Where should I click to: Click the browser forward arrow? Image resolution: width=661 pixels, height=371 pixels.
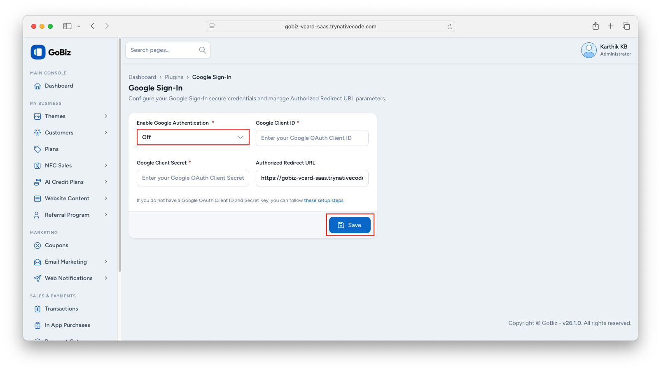(x=107, y=26)
